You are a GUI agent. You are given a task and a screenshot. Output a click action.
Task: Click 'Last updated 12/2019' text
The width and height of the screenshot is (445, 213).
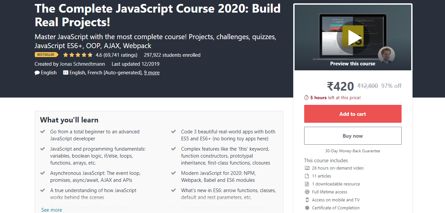136,64
